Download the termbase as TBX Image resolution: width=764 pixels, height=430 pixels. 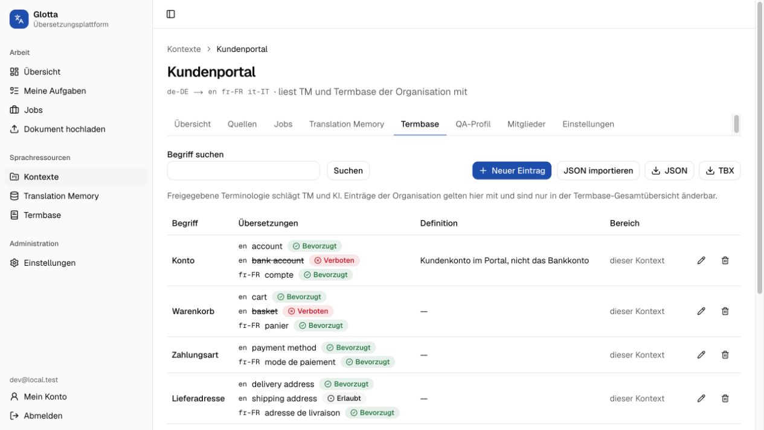tap(720, 170)
